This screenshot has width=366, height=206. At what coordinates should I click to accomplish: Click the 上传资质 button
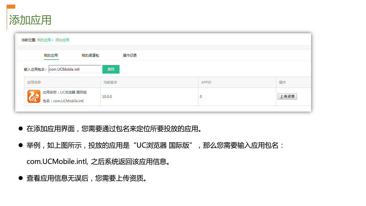[x=287, y=96]
